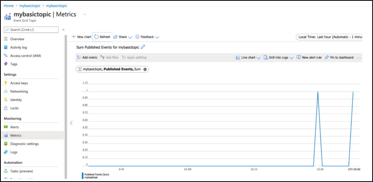Refresh the metrics chart

pyautogui.click(x=102, y=37)
